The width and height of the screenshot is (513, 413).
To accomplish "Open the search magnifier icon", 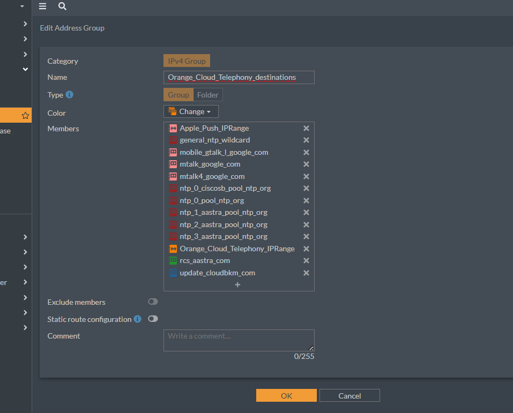I will tap(62, 6).
